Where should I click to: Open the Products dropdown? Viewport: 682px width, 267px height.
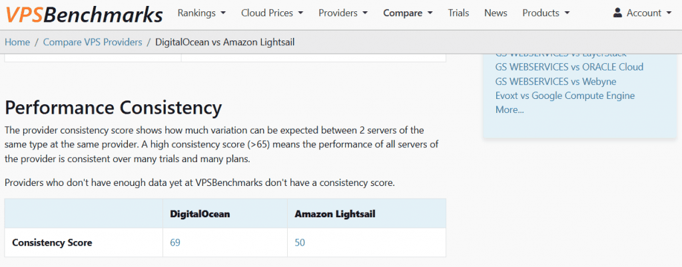(545, 13)
